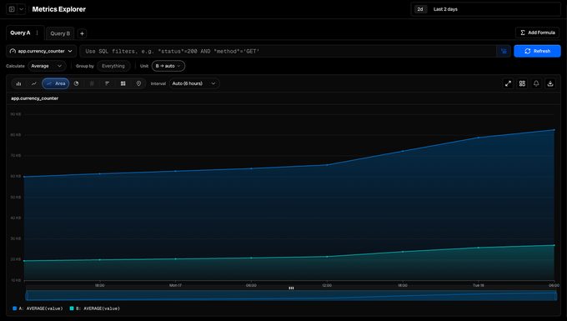The width and height of the screenshot is (567, 321).
Task: Open the Interval Auto (6 hours) dropdown
Action: (193, 83)
